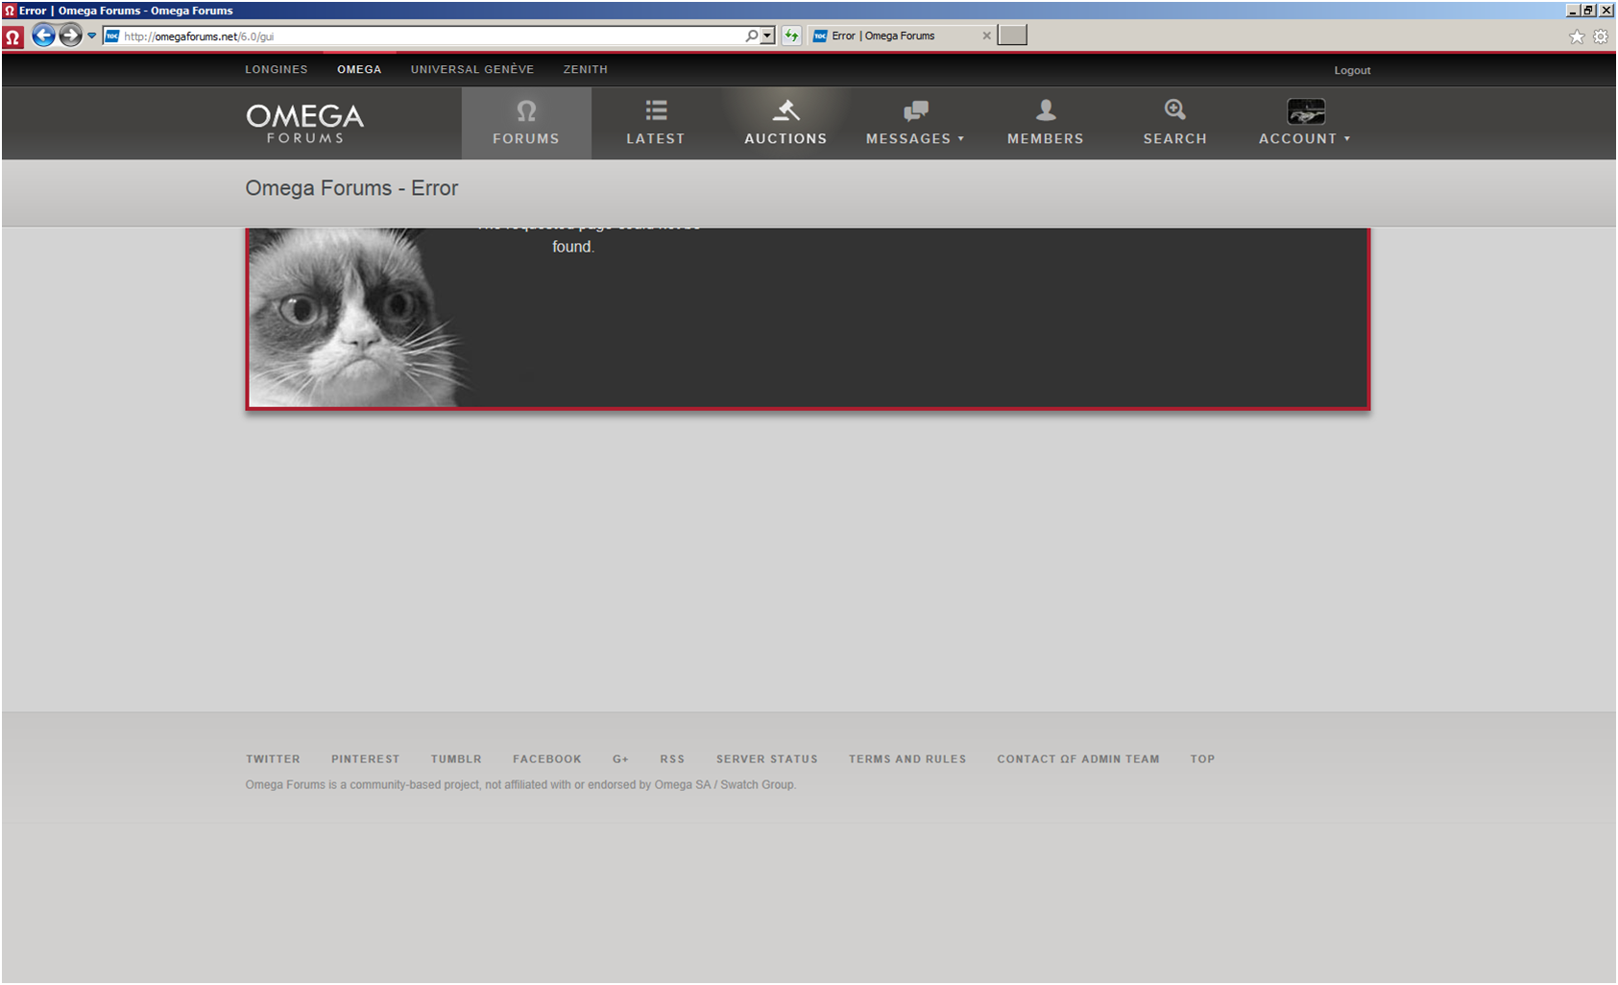Viewport: 1618px width, 985px height.
Task: Open the Search magnifier icon
Action: pos(1174,110)
